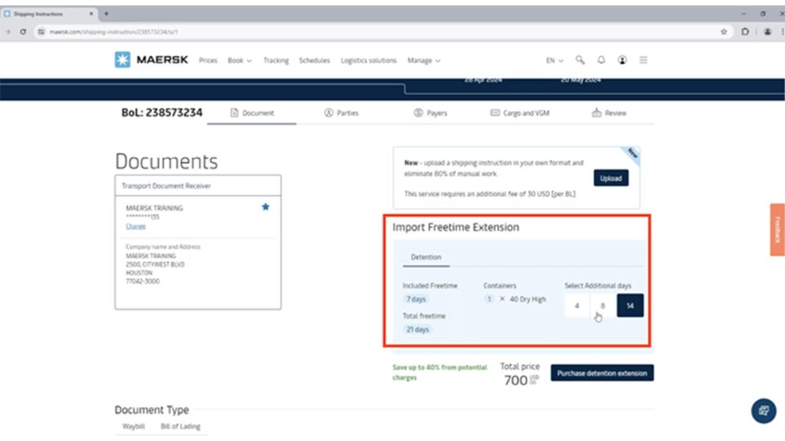
Task: Open the chat assistant bubble
Action: 764,411
